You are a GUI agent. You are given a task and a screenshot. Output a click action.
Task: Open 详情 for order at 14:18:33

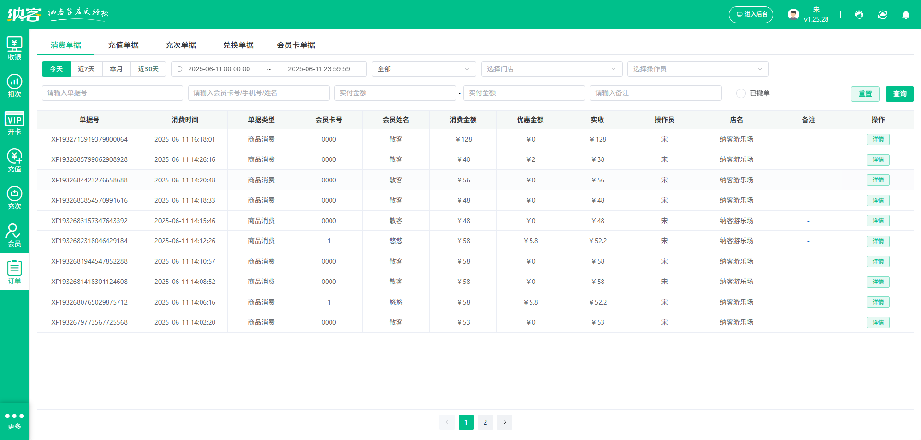tap(878, 201)
